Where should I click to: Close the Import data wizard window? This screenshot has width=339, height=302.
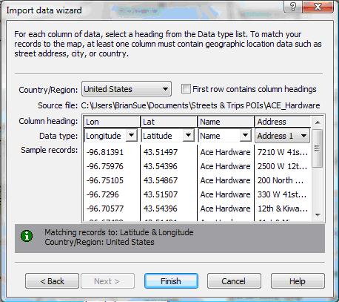pos(318,7)
